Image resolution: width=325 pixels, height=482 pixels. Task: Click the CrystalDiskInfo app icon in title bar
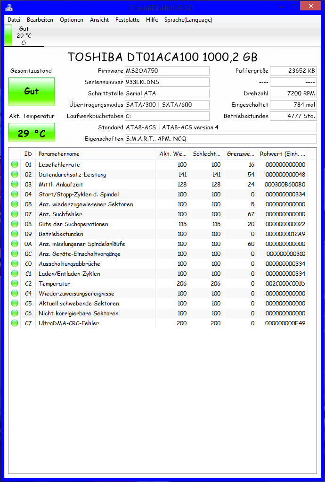pyautogui.click(x=9, y=7)
